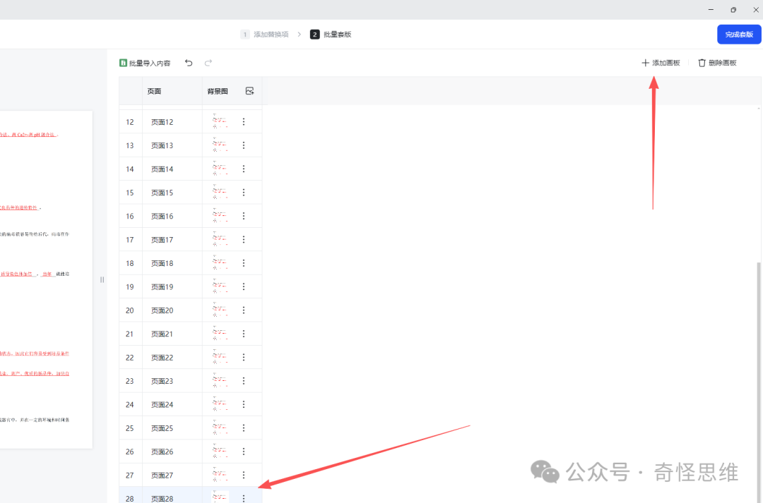
Task: Select the page name 页面28
Action: coord(162,499)
